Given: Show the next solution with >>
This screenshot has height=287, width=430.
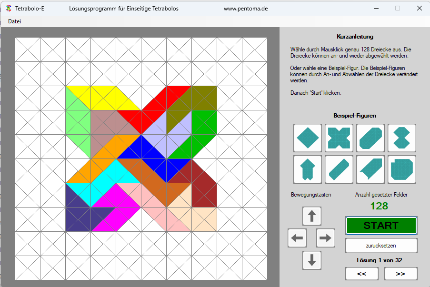Looking at the screenshot, I should click(x=400, y=274).
